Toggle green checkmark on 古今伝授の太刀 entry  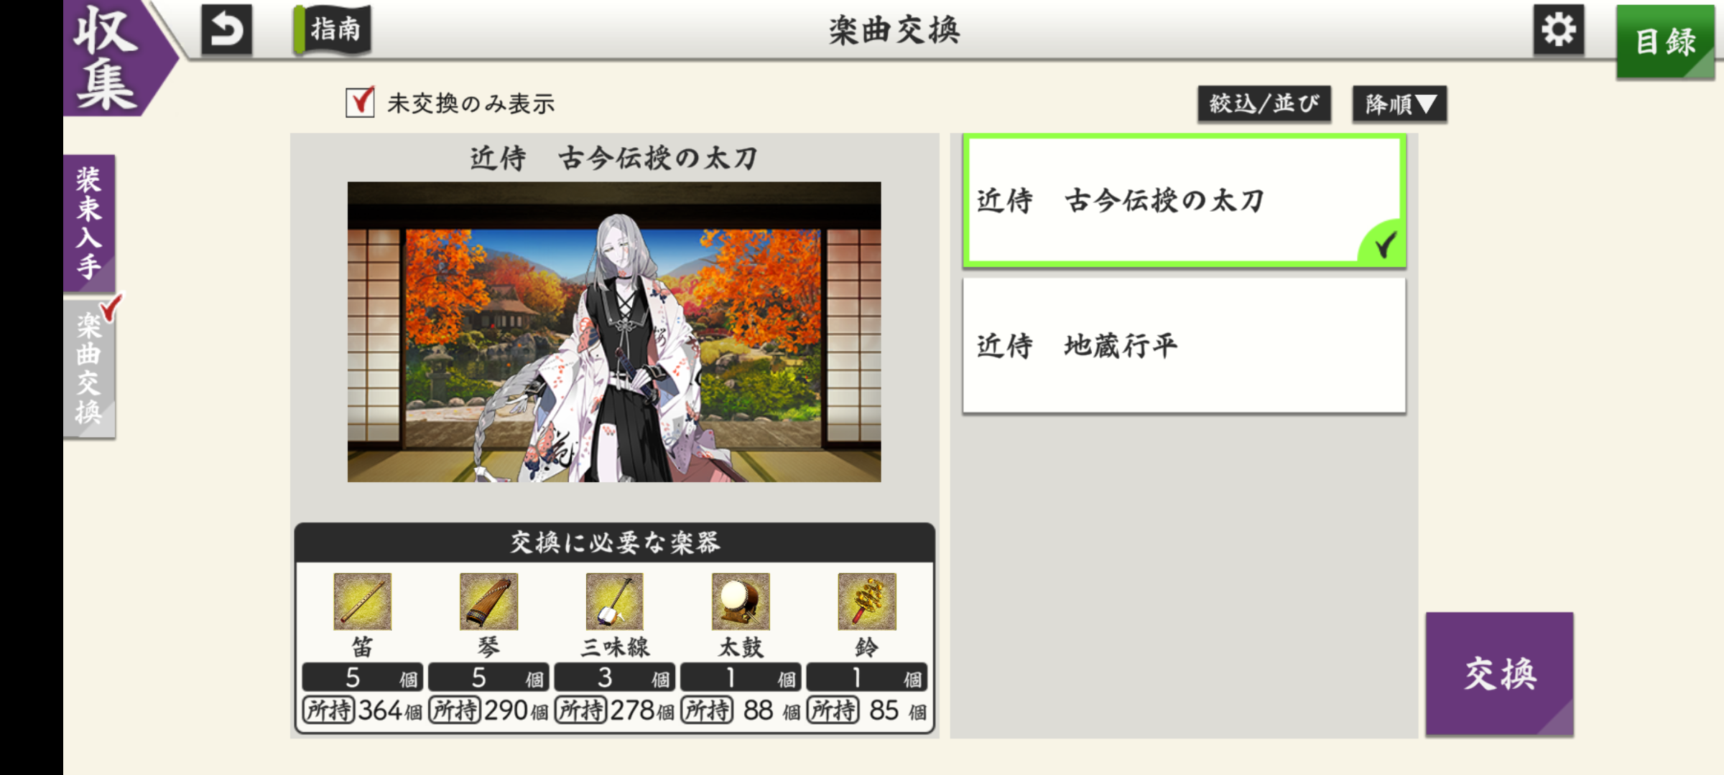point(1384,244)
